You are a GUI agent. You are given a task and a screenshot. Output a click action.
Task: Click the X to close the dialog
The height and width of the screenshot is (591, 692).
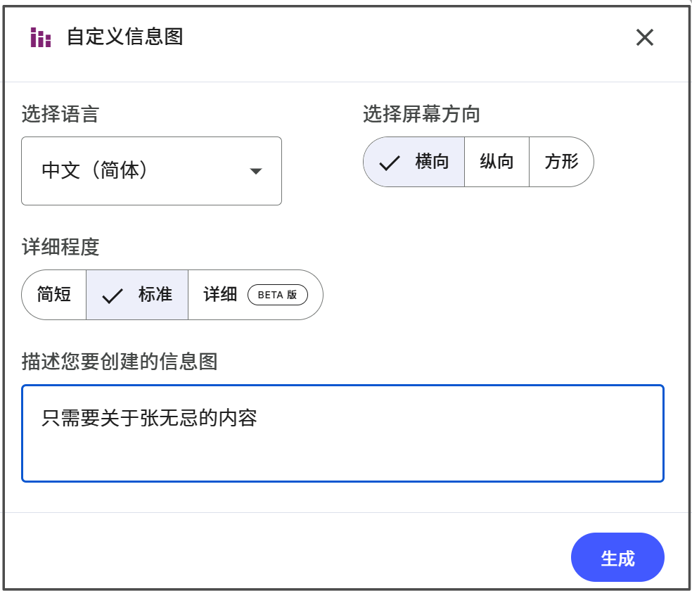(x=645, y=37)
